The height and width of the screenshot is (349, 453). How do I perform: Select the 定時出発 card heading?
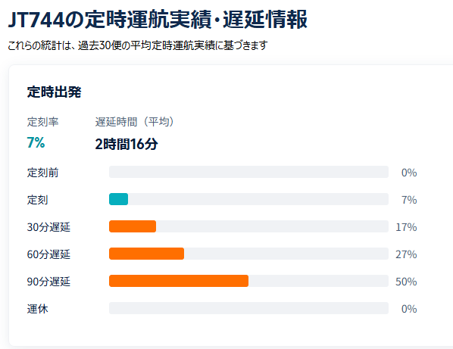coord(54,92)
